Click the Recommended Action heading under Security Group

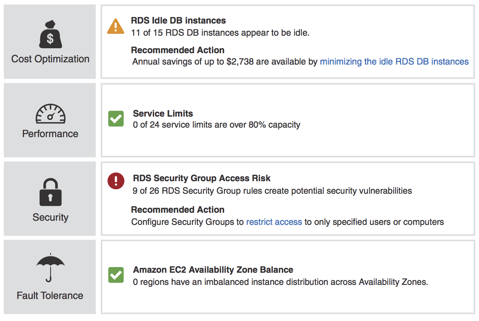pos(178,210)
